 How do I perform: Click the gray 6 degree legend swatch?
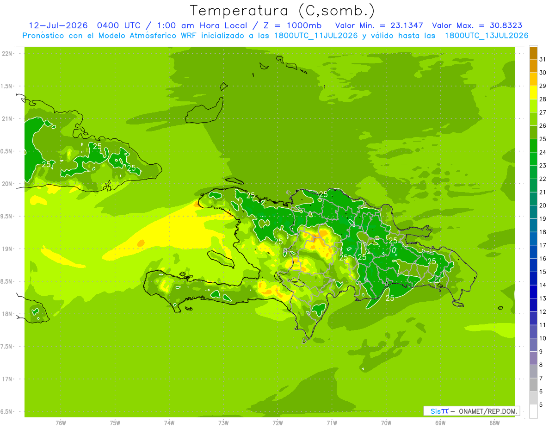click(x=533, y=385)
